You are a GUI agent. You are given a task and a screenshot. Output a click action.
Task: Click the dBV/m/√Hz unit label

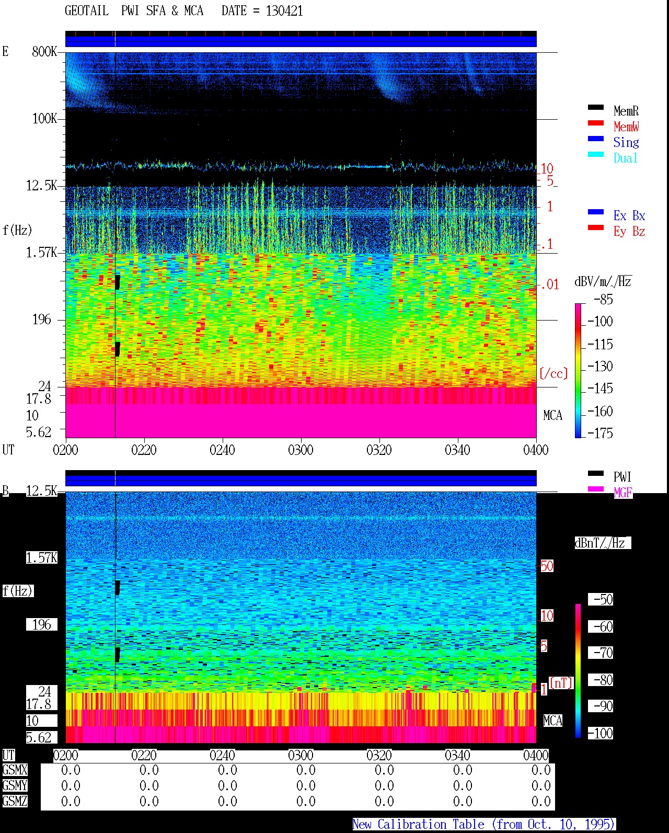(603, 281)
